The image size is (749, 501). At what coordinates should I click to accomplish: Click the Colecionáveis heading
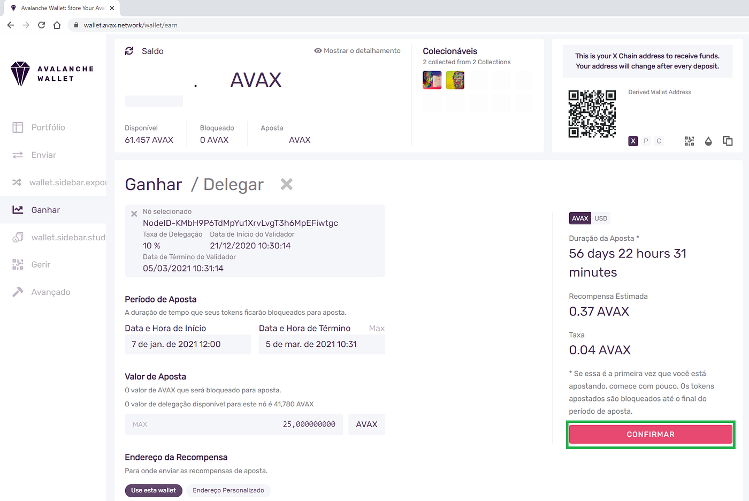coord(450,51)
